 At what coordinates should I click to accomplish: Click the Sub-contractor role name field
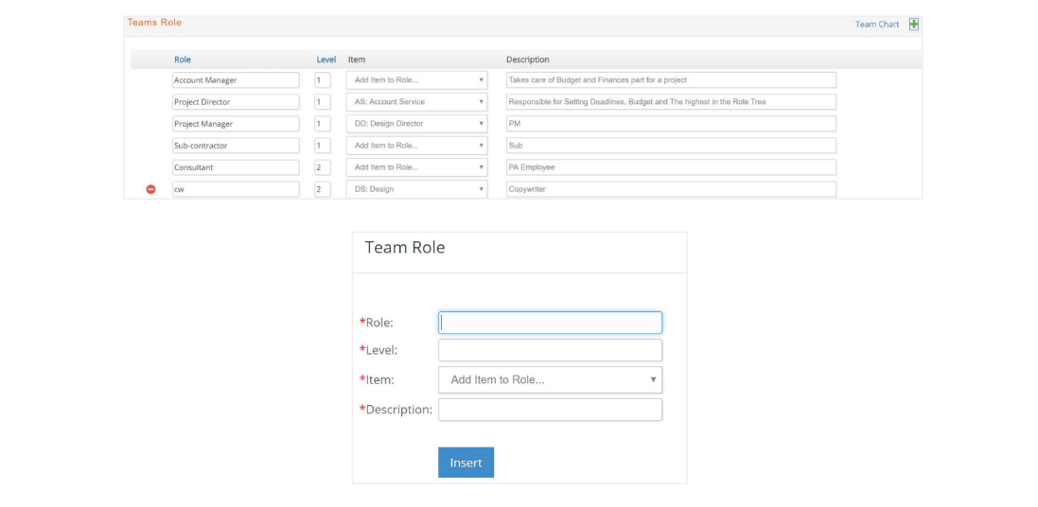click(236, 146)
